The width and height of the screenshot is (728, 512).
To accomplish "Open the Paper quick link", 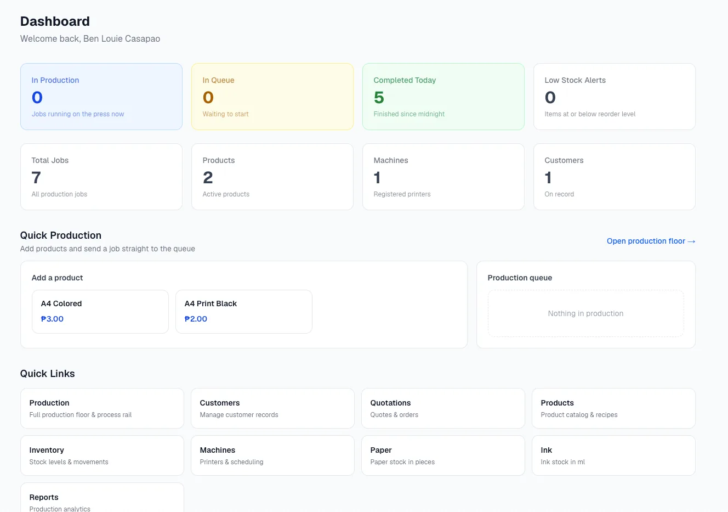I will [443, 455].
